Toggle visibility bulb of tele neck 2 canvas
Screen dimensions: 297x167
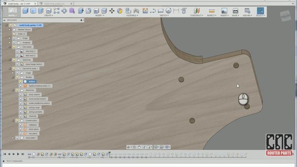pyautogui.click(x=18, y=56)
